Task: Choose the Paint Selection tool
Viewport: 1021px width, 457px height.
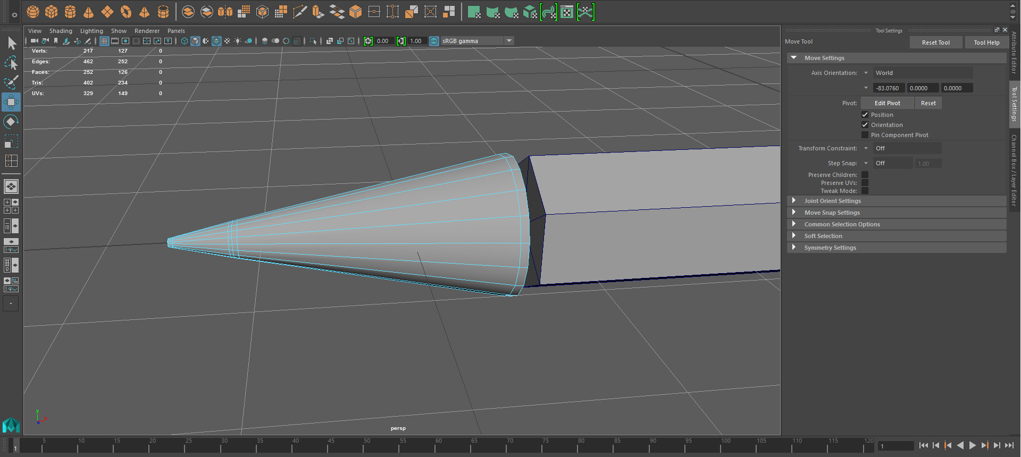Action: pyautogui.click(x=11, y=82)
